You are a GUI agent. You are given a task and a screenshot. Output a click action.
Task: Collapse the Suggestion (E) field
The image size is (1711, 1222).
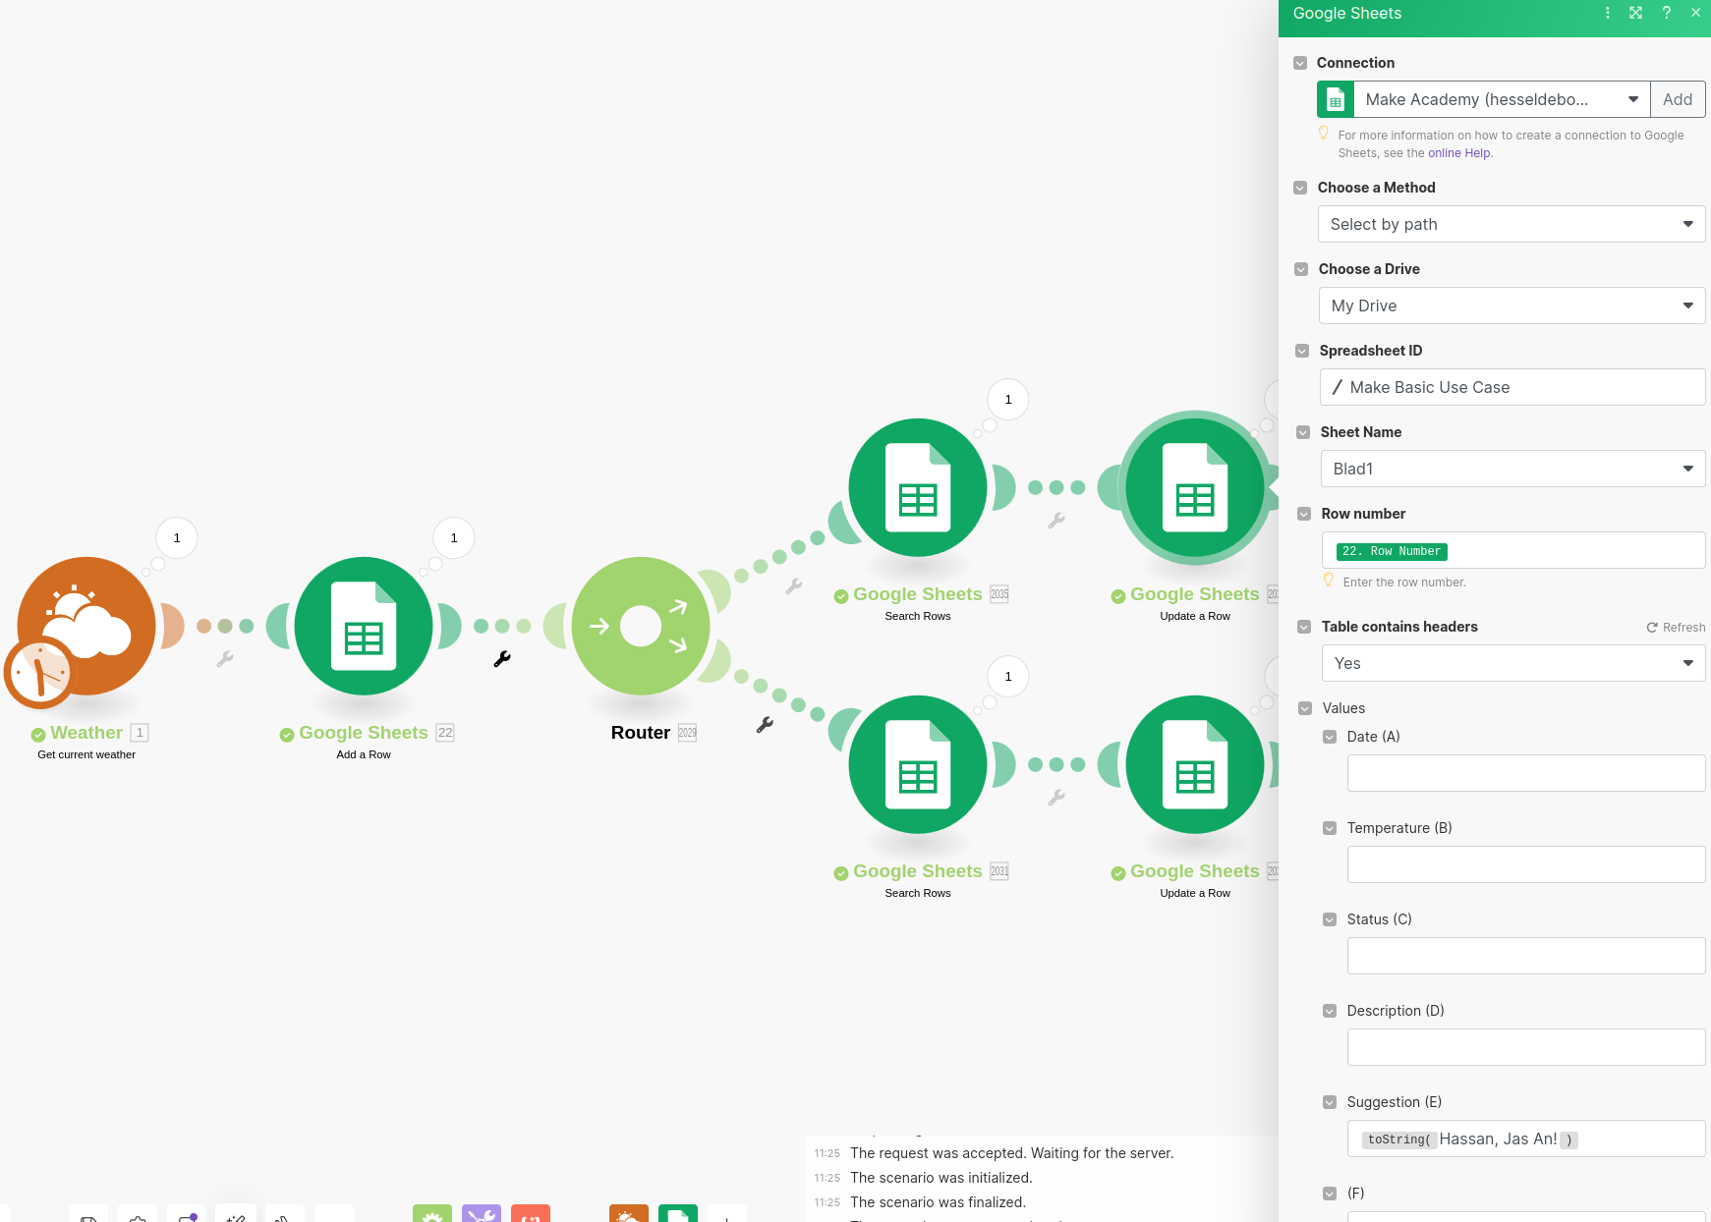click(x=1330, y=1102)
